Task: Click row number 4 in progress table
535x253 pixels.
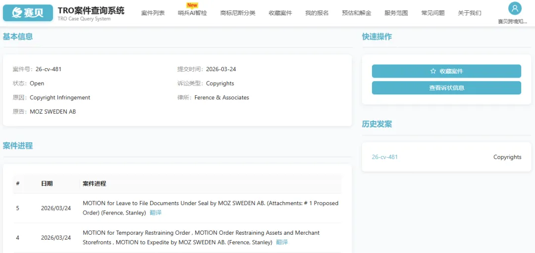Action: click(x=18, y=238)
